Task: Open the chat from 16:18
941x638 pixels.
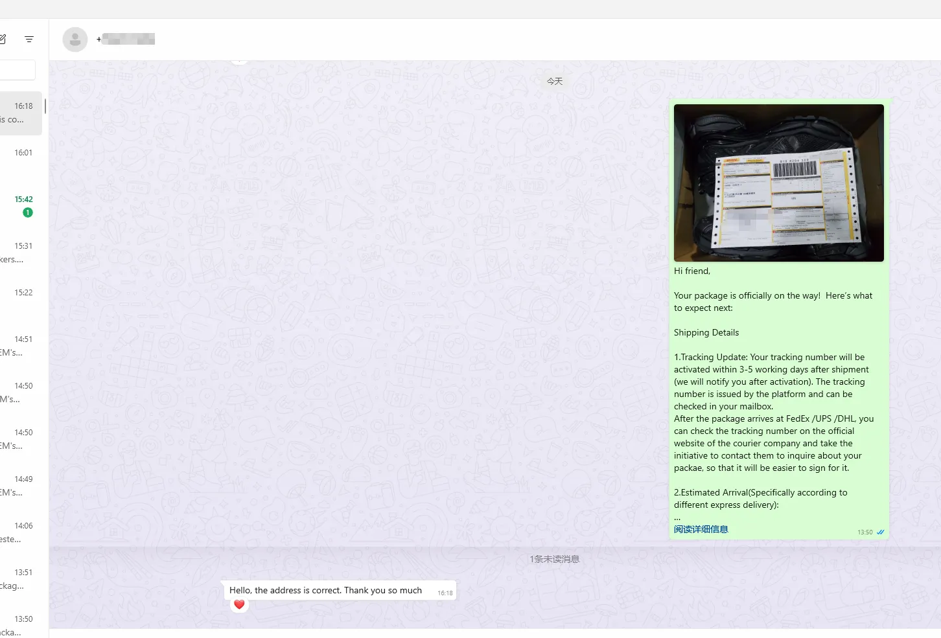Action: pos(21,113)
